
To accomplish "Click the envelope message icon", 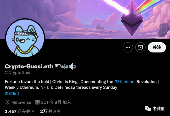I will click(140, 47).
